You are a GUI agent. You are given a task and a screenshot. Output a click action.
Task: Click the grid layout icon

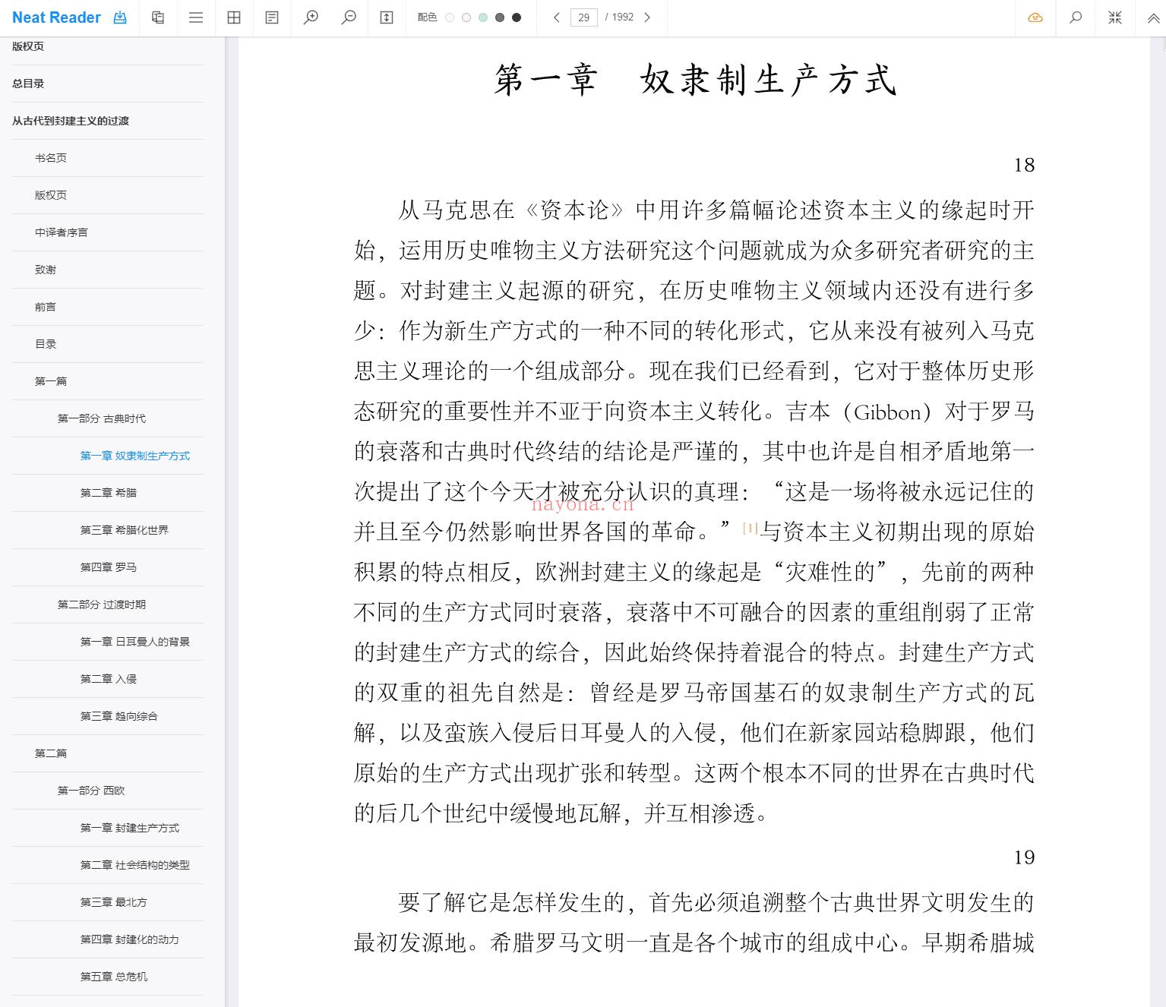click(234, 17)
